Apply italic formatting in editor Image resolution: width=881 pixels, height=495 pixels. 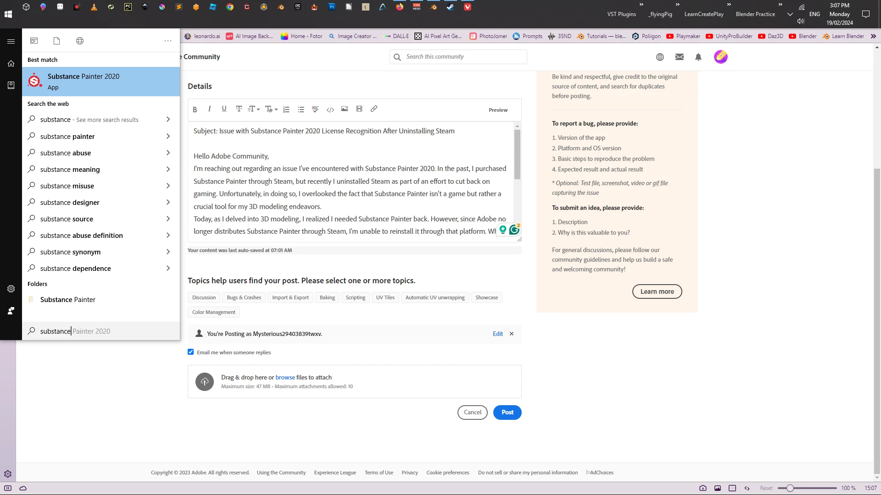coord(209,109)
